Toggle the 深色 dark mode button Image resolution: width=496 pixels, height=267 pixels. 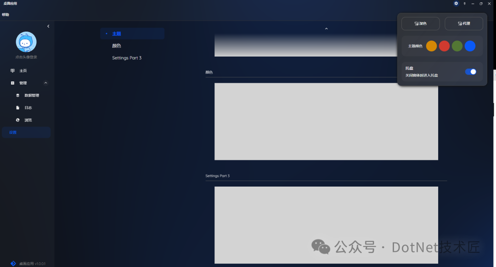tap(420, 23)
